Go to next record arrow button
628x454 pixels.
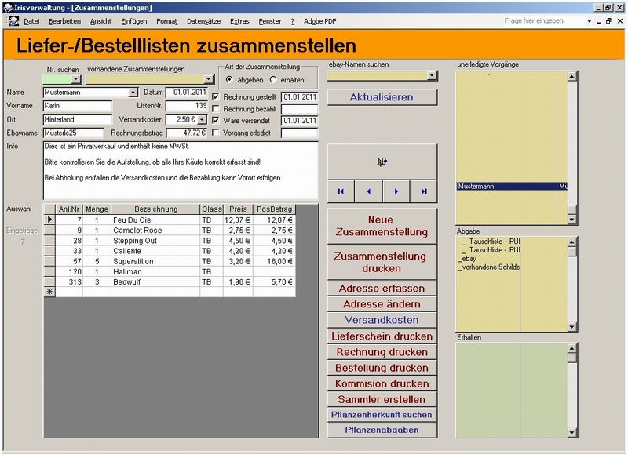tap(396, 191)
